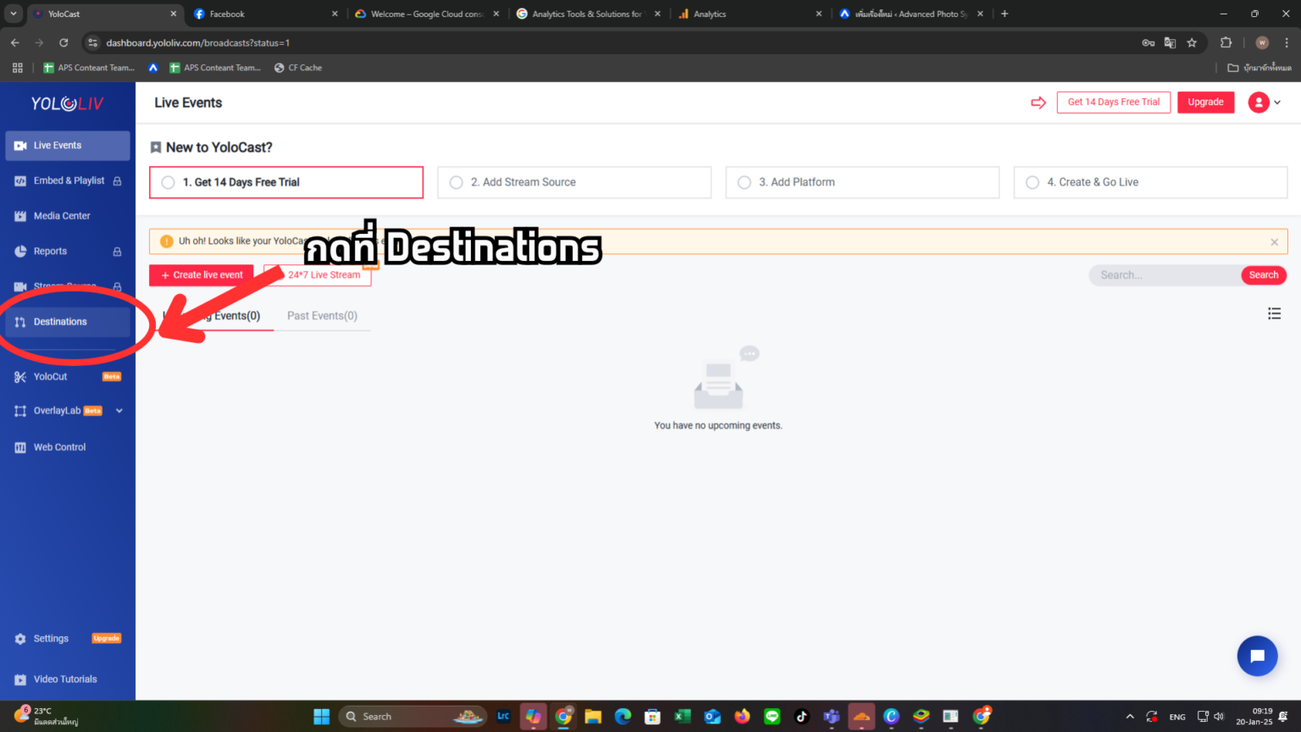Show hidden system tray icons

click(1130, 717)
